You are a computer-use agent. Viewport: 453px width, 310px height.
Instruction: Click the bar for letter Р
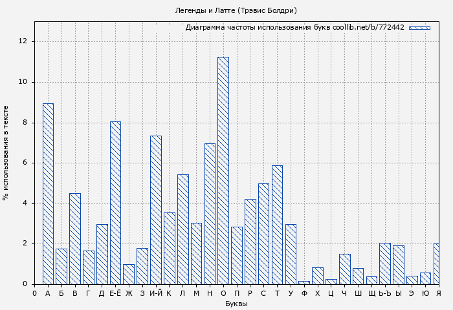(250, 242)
